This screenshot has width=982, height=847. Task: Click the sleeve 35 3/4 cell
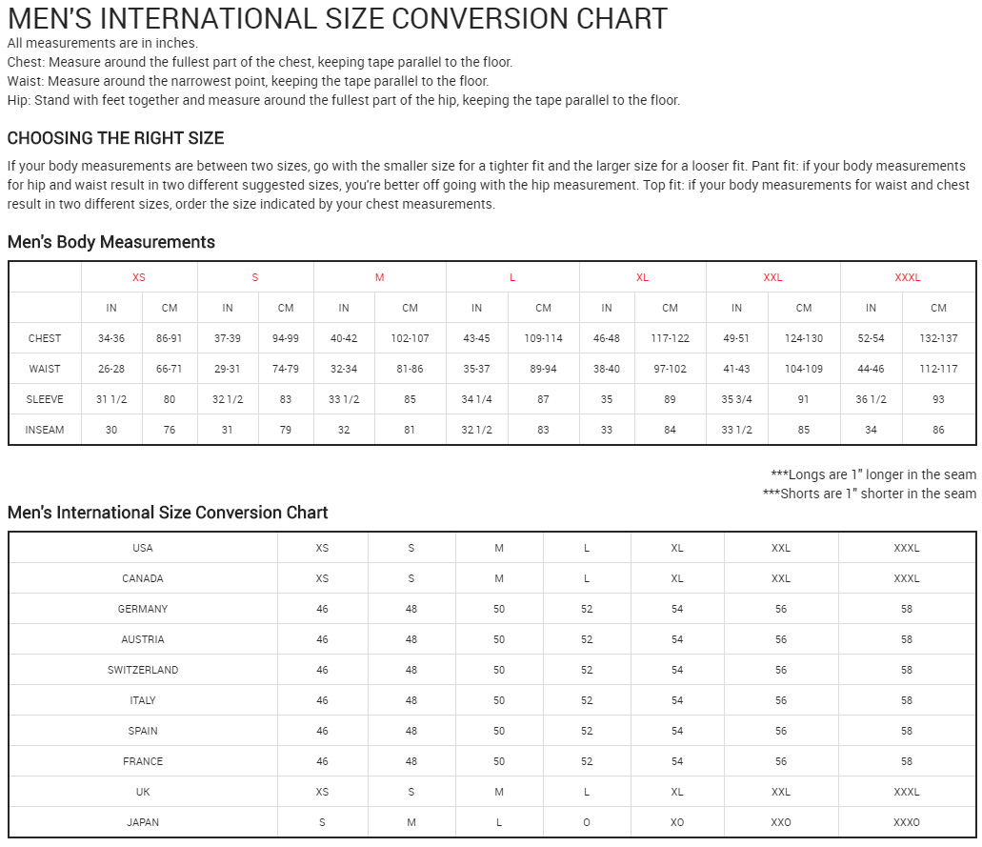coord(736,399)
